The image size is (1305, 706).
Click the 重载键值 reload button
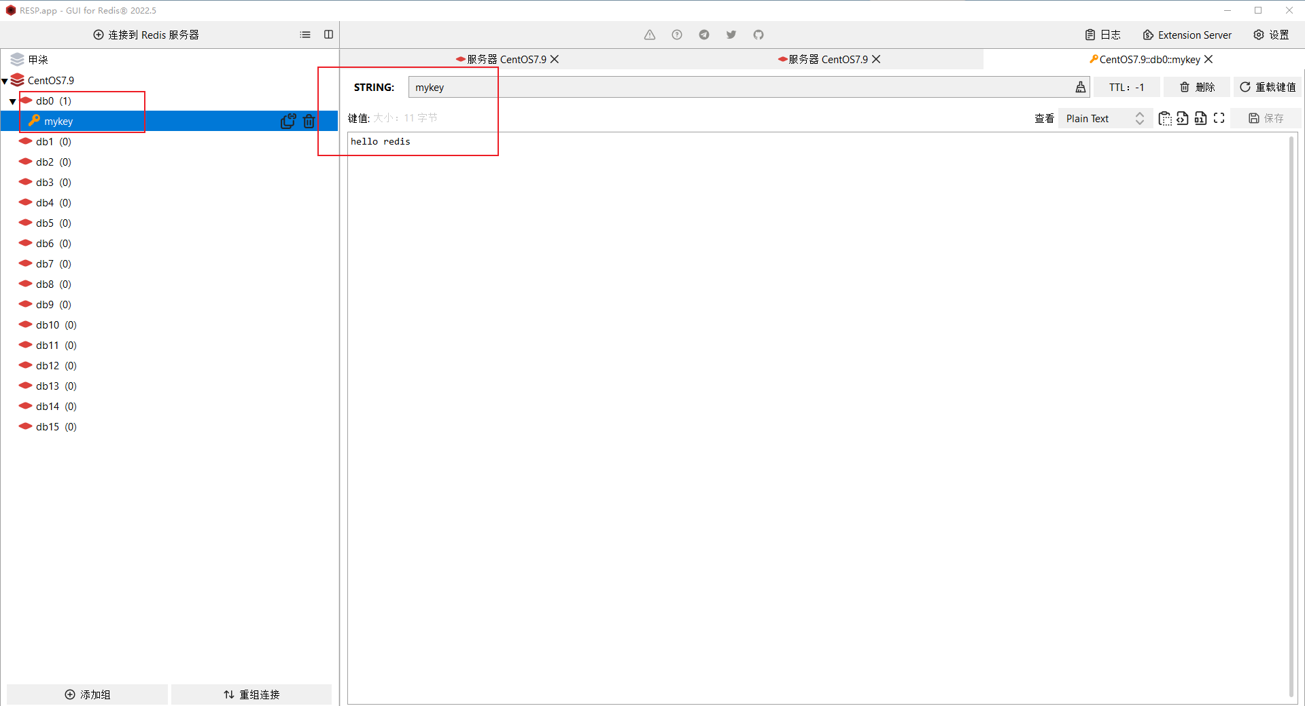pos(1268,87)
